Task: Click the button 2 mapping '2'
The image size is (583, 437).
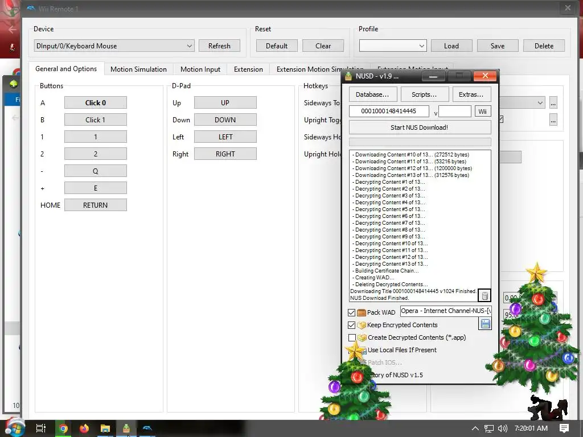Action: click(x=96, y=154)
